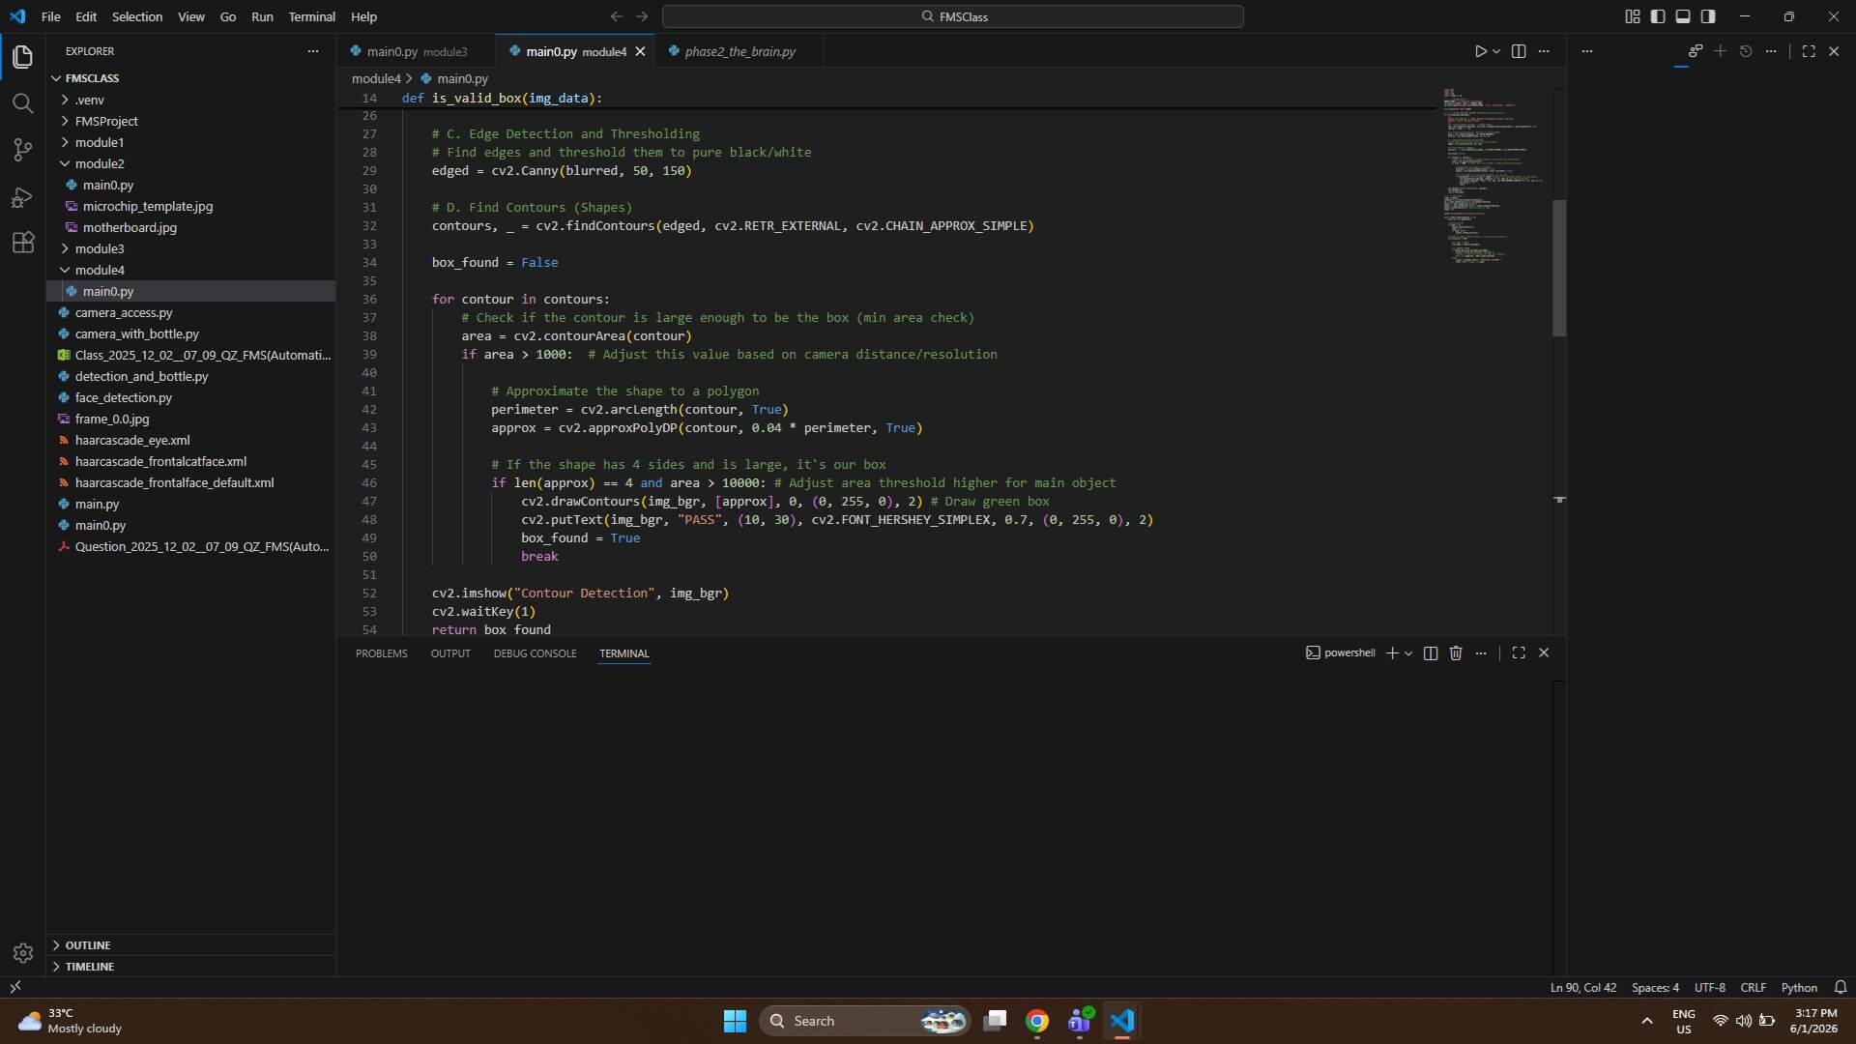Open the Selection menu
Image resolution: width=1856 pixels, height=1044 pixels.
pos(137,16)
